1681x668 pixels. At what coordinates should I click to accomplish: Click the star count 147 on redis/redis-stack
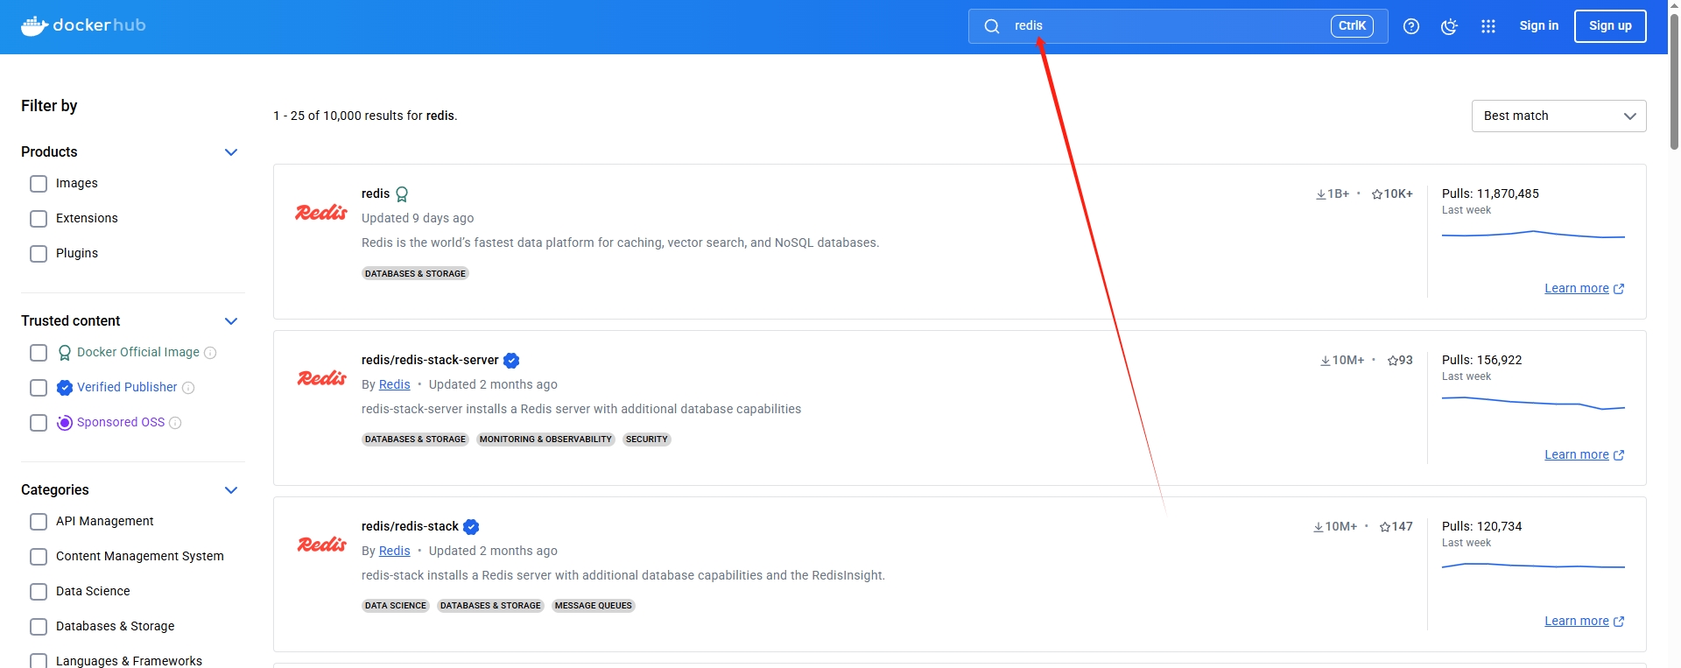point(1396,526)
